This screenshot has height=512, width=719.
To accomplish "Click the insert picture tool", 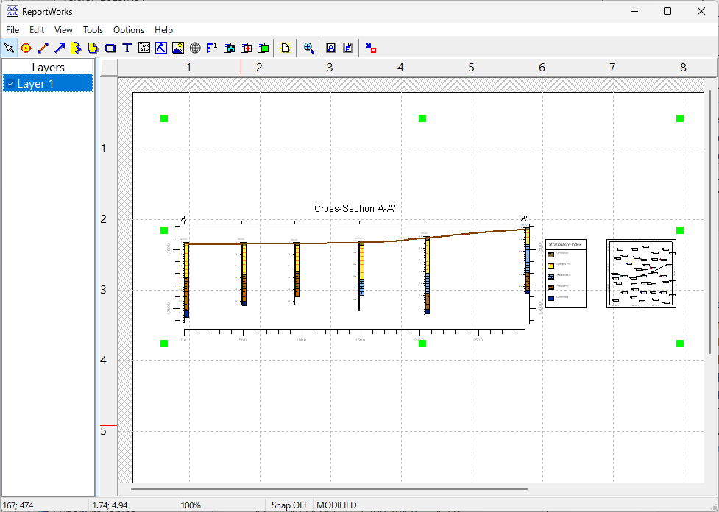I will [x=178, y=48].
